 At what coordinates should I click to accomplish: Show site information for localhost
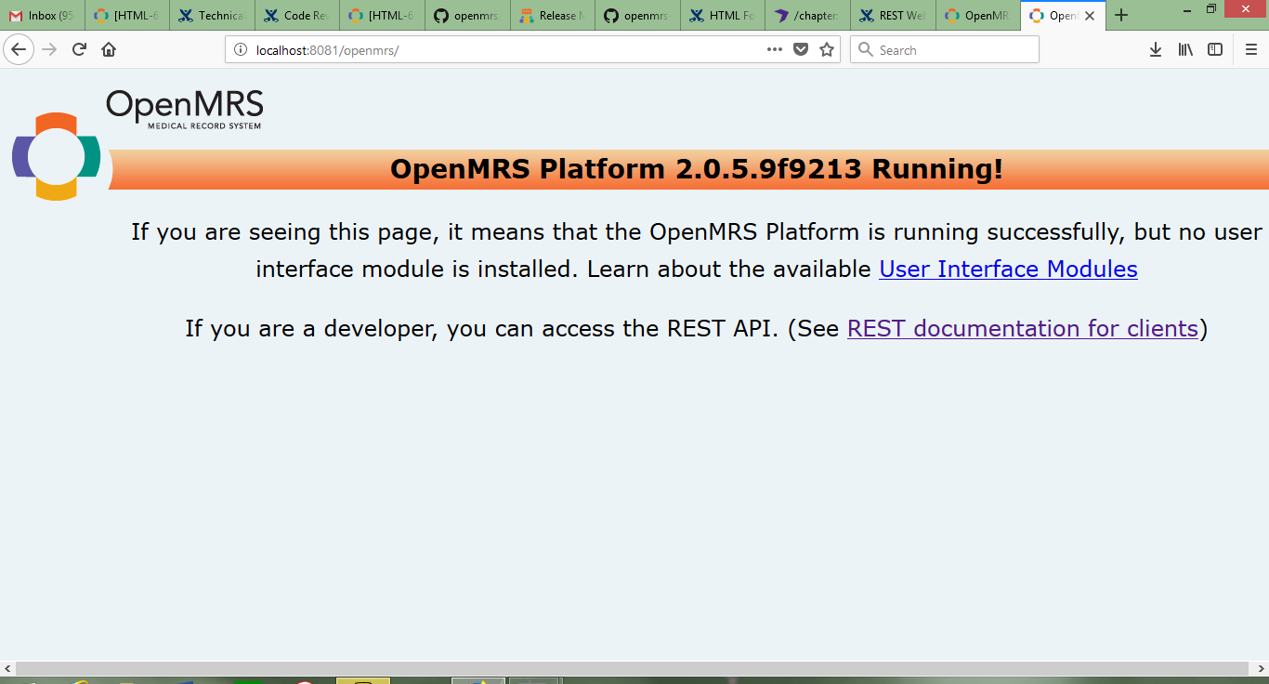pyautogui.click(x=240, y=50)
